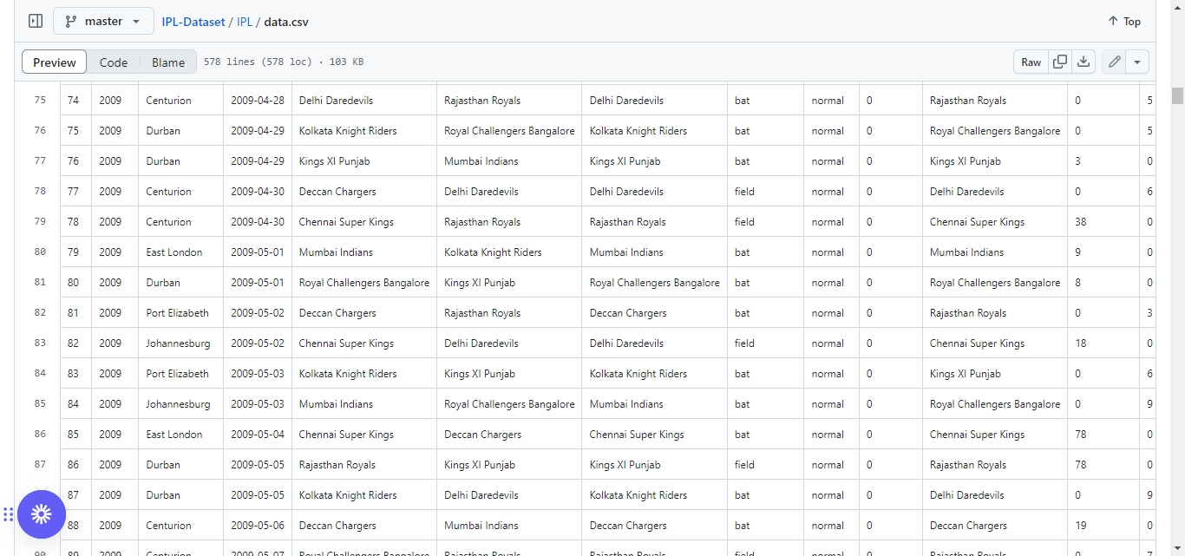Click 'field' in the row with id 77
The image size is (1185, 556).
[744, 192]
